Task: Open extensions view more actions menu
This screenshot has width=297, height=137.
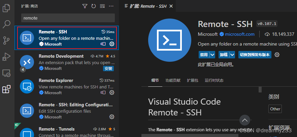Action: point(111,6)
